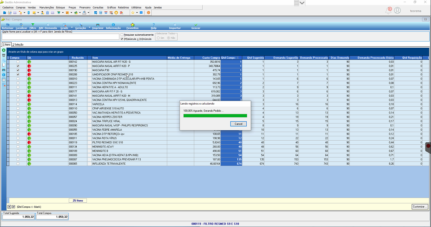Viewport: 431px width, 227px height.
Task: Open the ABC-Demanda tool
Action: (48, 26)
